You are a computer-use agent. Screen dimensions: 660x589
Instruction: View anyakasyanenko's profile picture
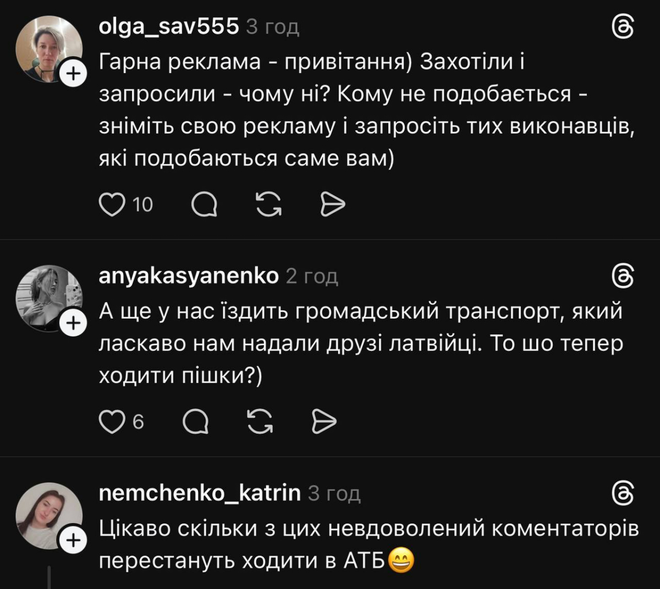(x=48, y=298)
